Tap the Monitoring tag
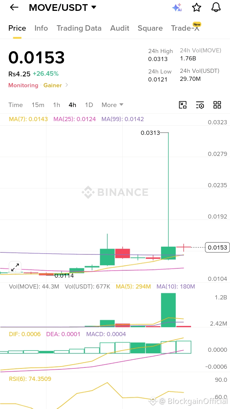The width and height of the screenshot is (230, 409). point(23,85)
